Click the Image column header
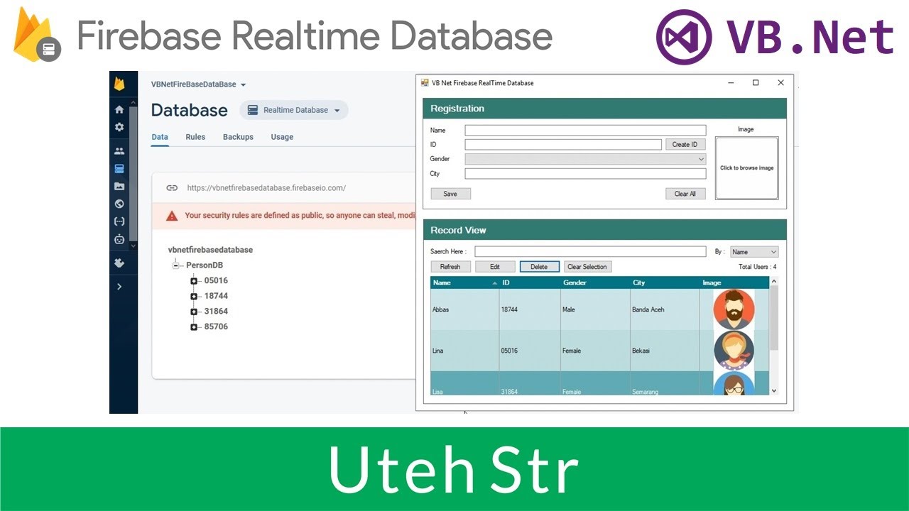Viewport: 909px width, 511px height. (x=734, y=283)
